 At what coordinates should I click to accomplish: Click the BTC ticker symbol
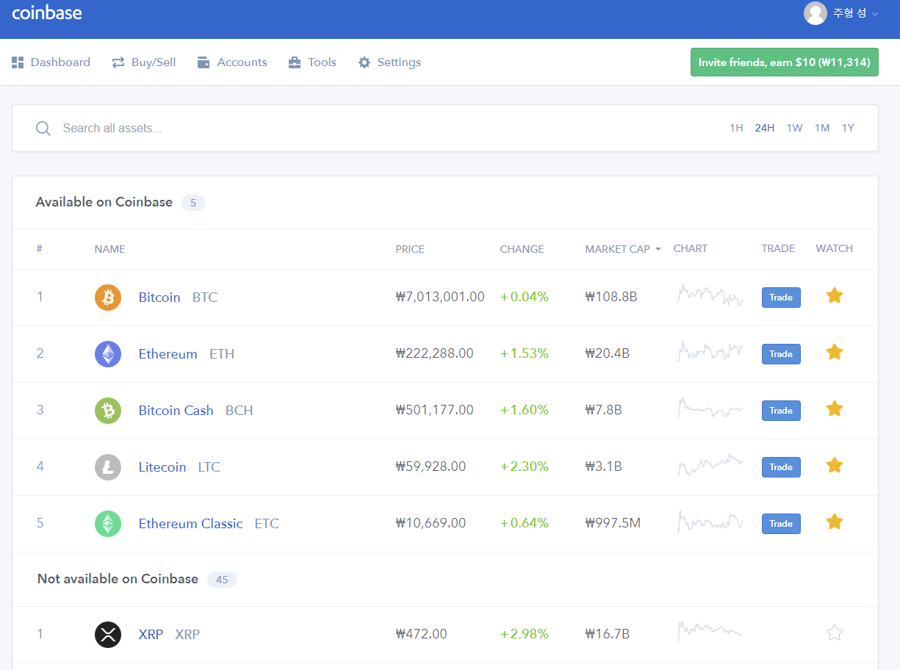pyautogui.click(x=205, y=298)
